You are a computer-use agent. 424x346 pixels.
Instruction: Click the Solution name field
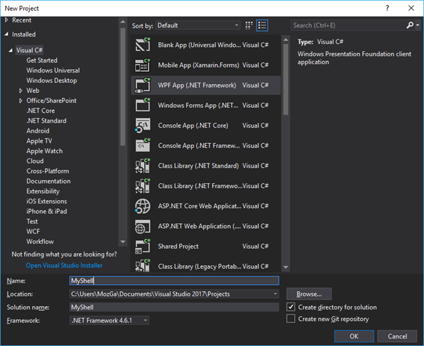[174, 307]
